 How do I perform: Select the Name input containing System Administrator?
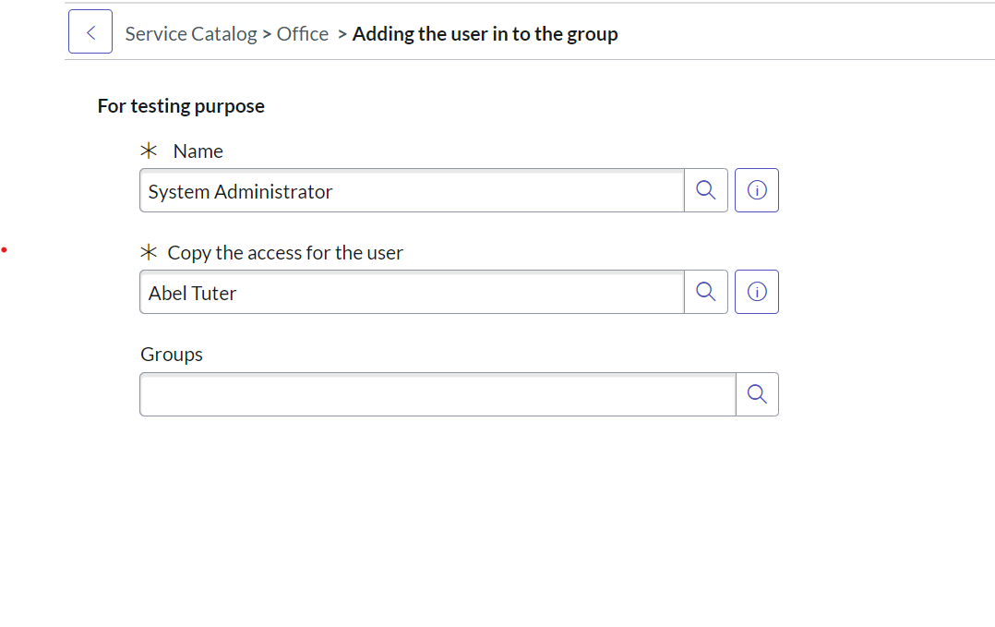tap(411, 190)
